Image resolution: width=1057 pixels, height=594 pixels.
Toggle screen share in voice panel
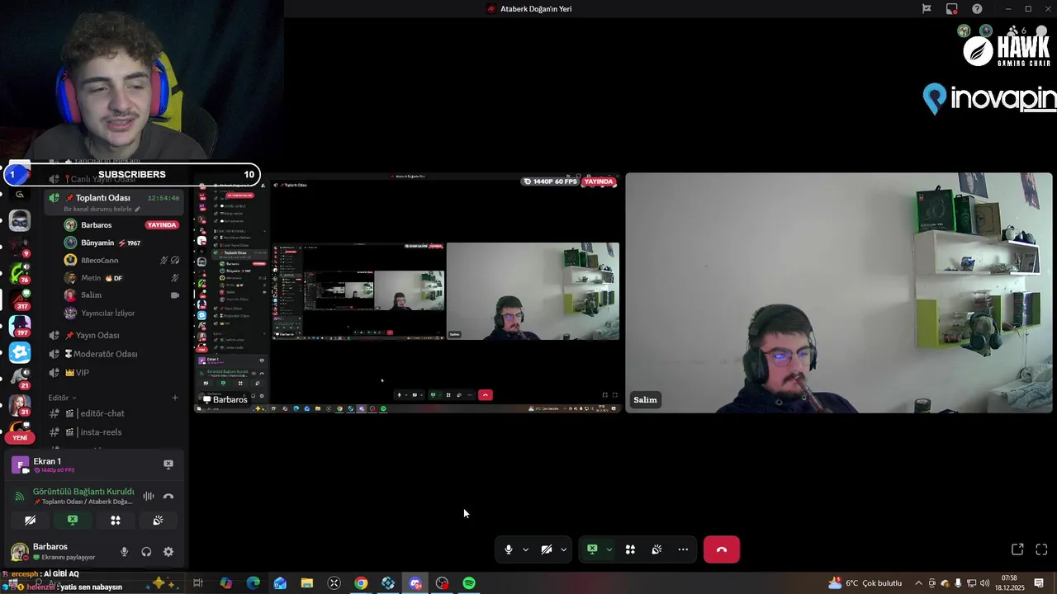tap(73, 521)
